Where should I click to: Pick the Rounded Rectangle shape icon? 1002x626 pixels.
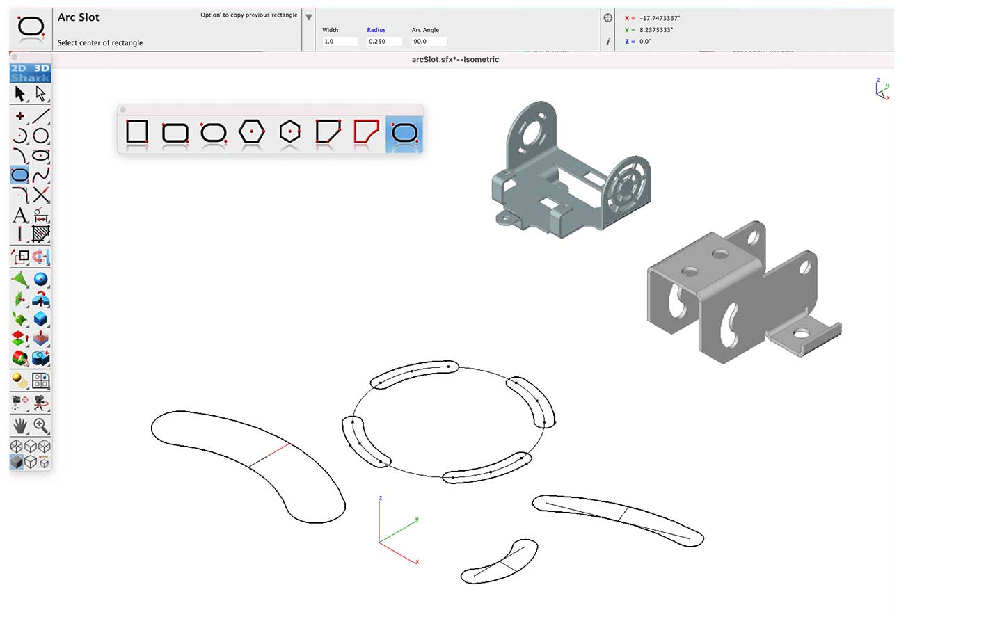(175, 131)
